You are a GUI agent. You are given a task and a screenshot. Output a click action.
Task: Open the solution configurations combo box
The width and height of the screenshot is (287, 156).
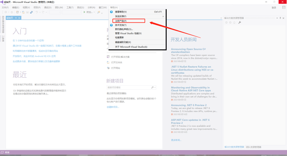point(55,12)
